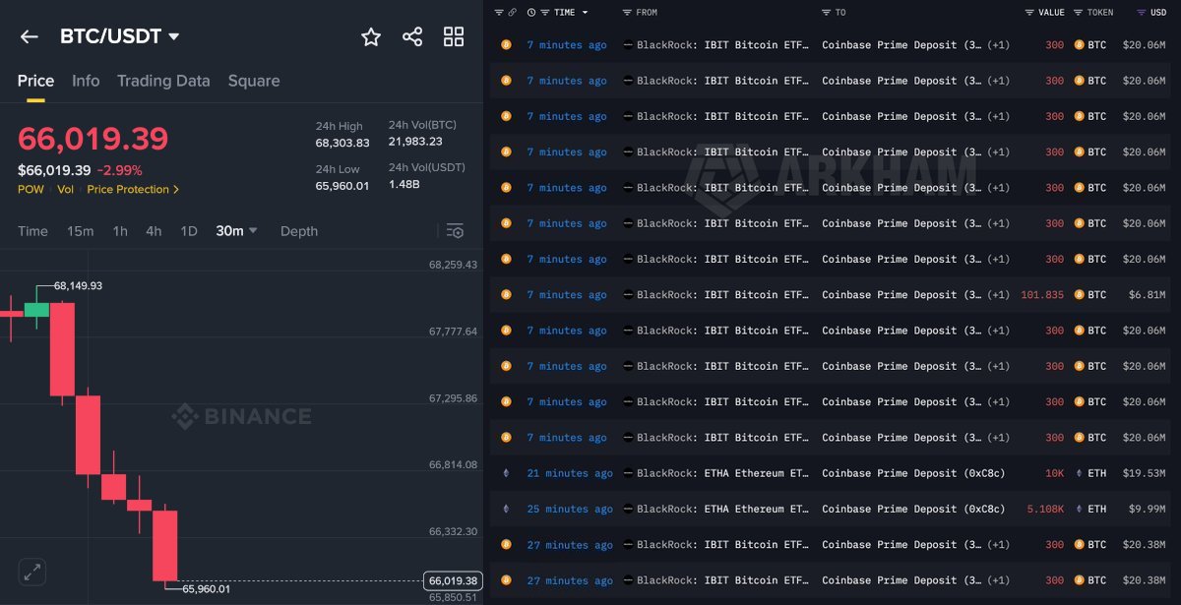Click the TO column filter icon
This screenshot has height=605, width=1181.
tap(826, 13)
